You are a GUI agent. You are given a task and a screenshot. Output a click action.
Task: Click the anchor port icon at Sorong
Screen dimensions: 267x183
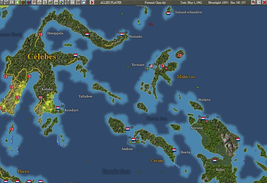click(199, 116)
